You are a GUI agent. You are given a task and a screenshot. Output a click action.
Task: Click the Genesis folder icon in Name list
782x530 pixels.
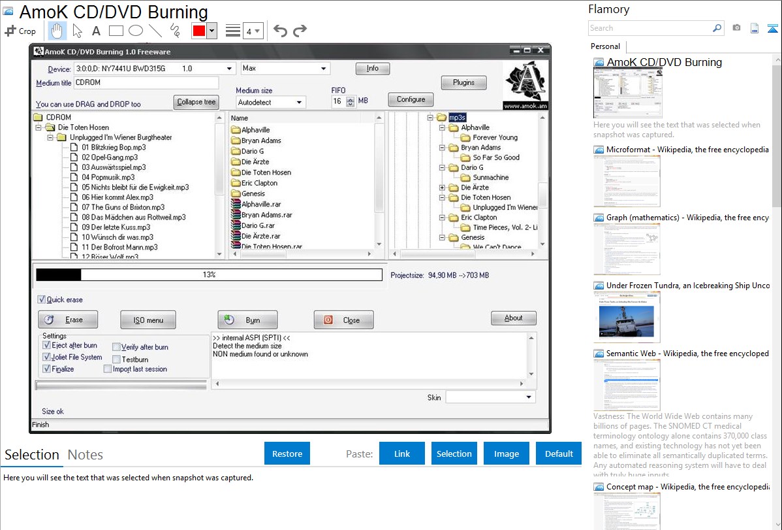click(x=236, y=193)
